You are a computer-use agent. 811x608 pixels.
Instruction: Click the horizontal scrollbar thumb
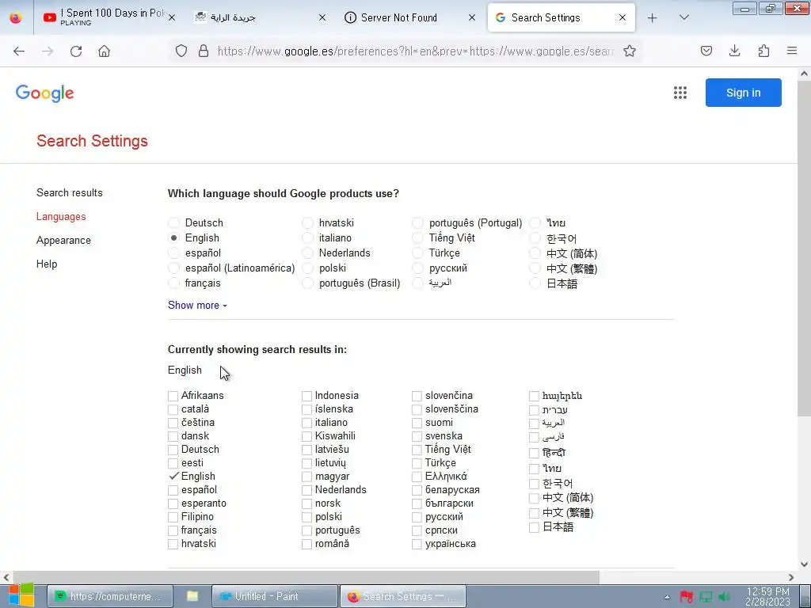(307, 577)
